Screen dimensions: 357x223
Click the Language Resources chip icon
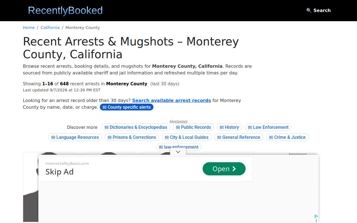coord(53,137)
